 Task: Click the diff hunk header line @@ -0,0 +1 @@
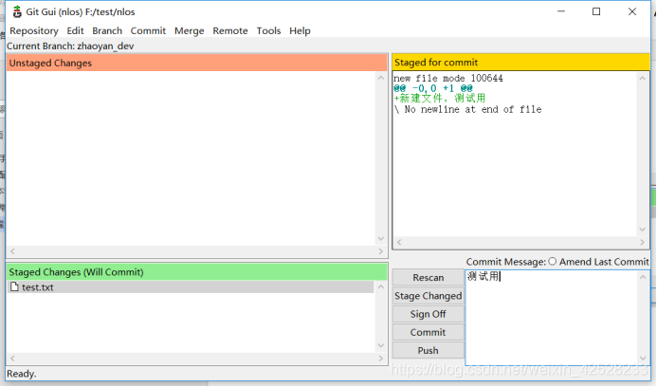433,88
